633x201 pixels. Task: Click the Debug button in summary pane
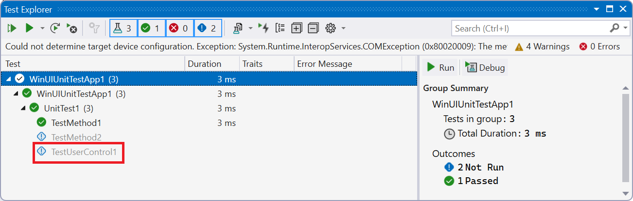[486, 68]
